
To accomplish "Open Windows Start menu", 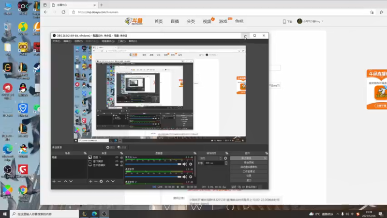I will click(4, 214).
